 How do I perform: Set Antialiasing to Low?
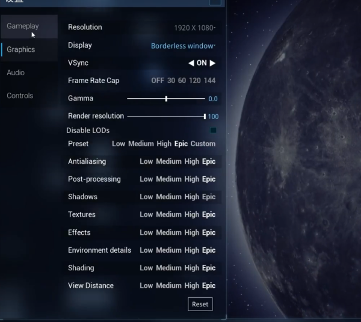click(146, 161)
